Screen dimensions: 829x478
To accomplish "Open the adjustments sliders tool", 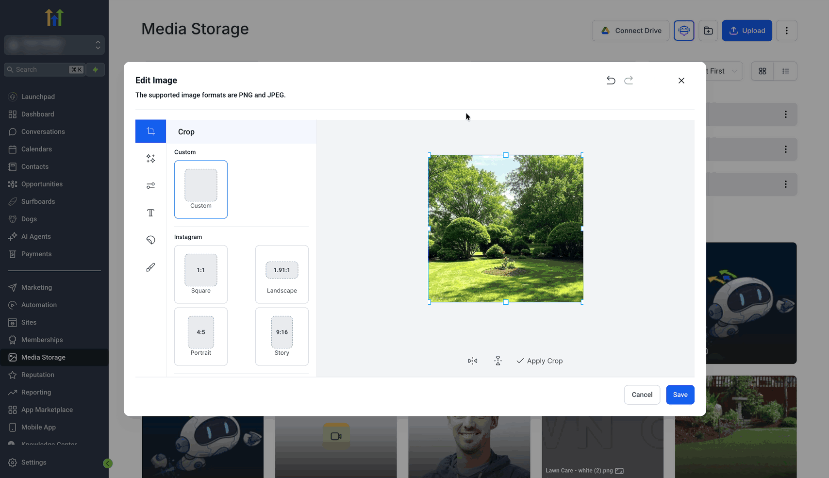I will 150,186.
